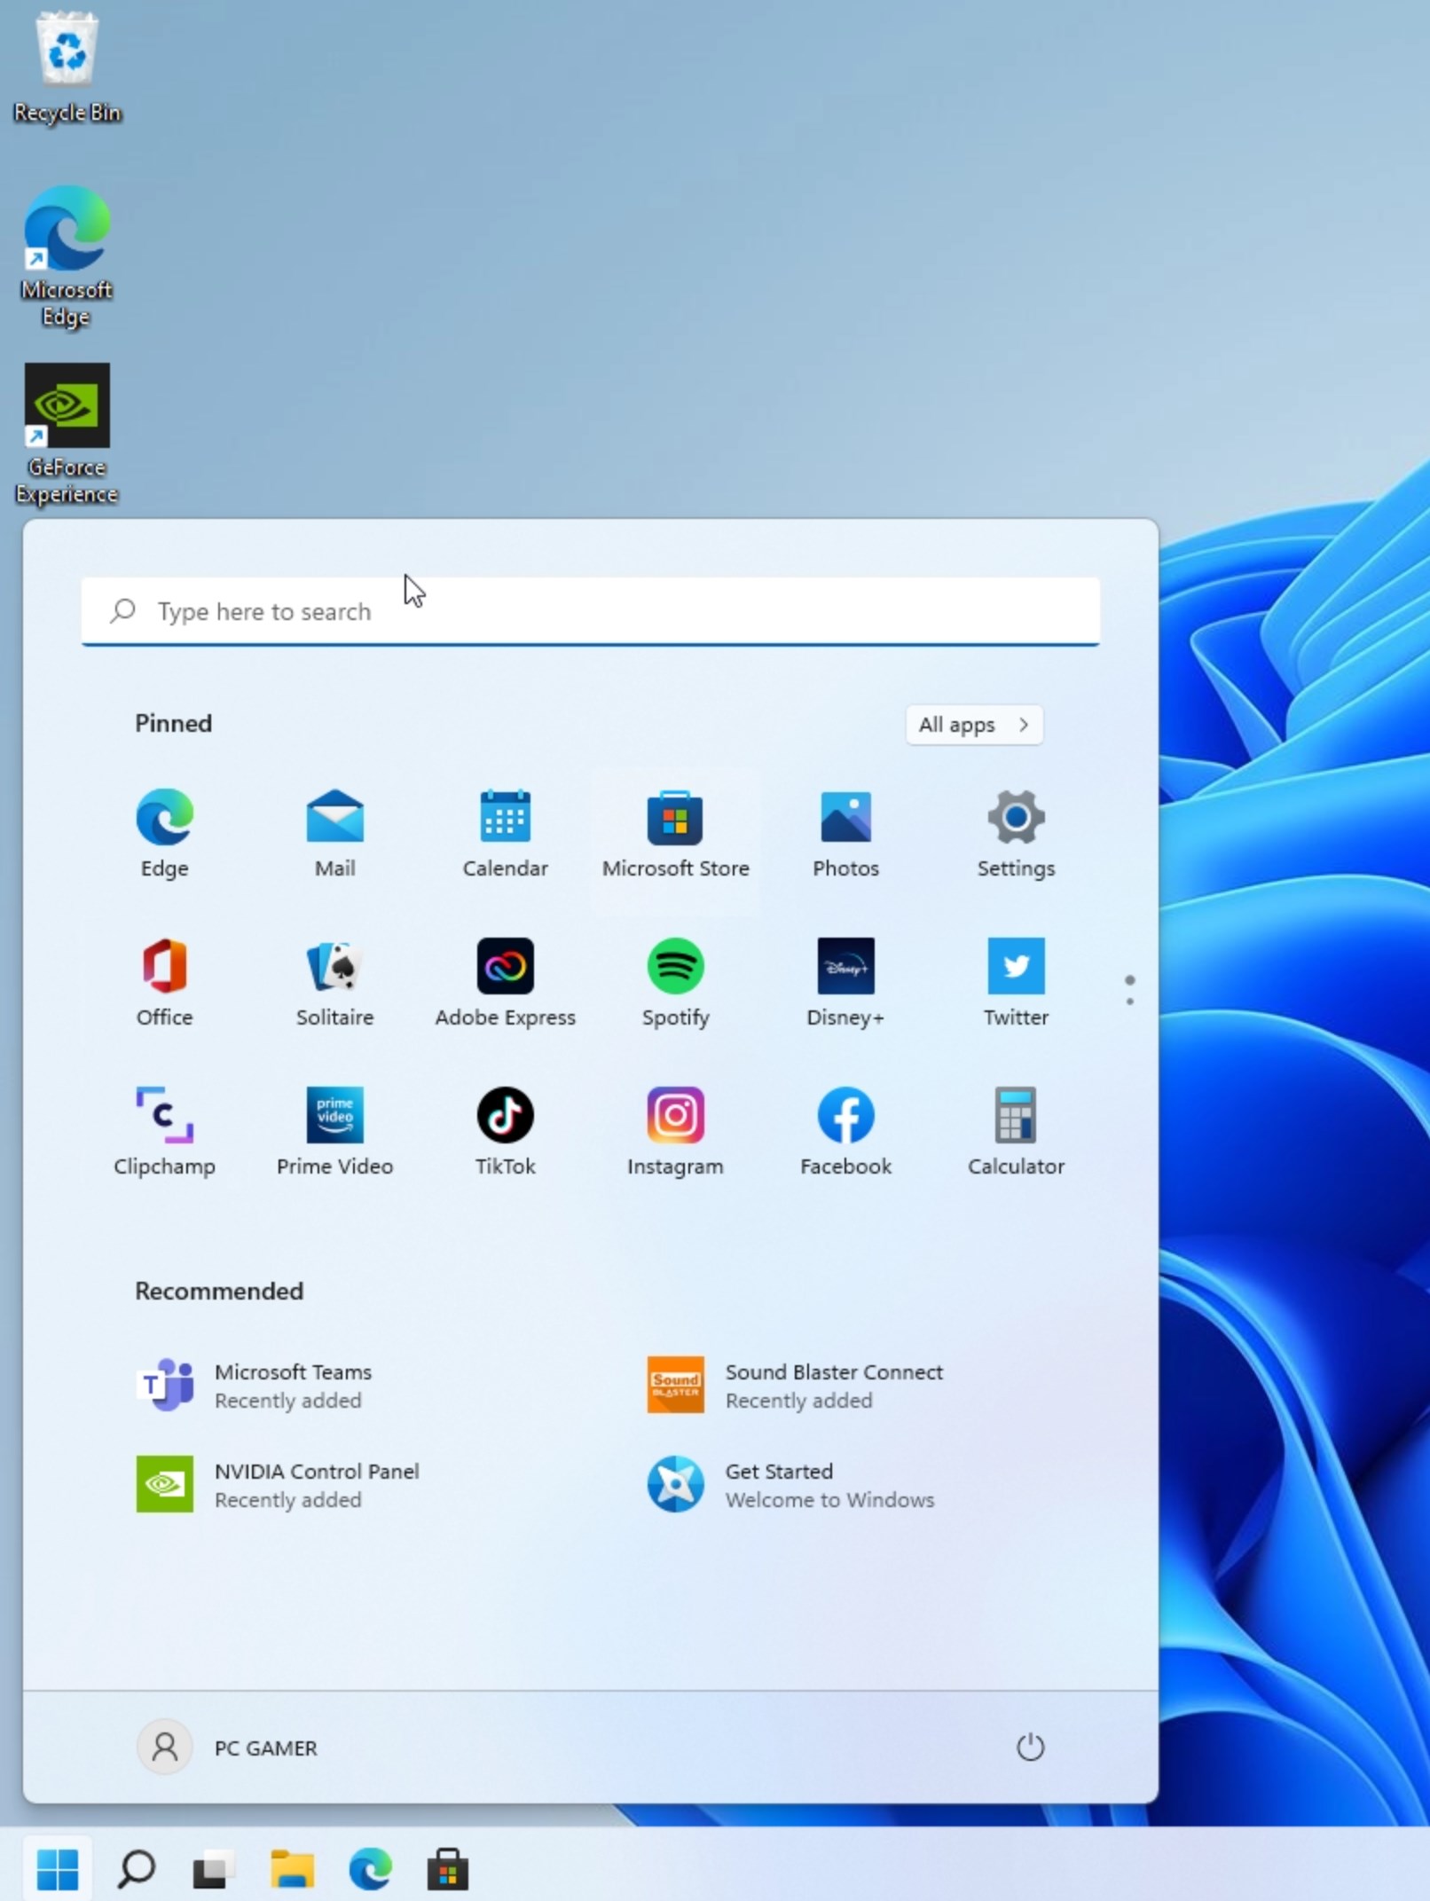Open File Explorer from the taskbar
This screenshot has height=1901, width=1430.
(292, 1869)
